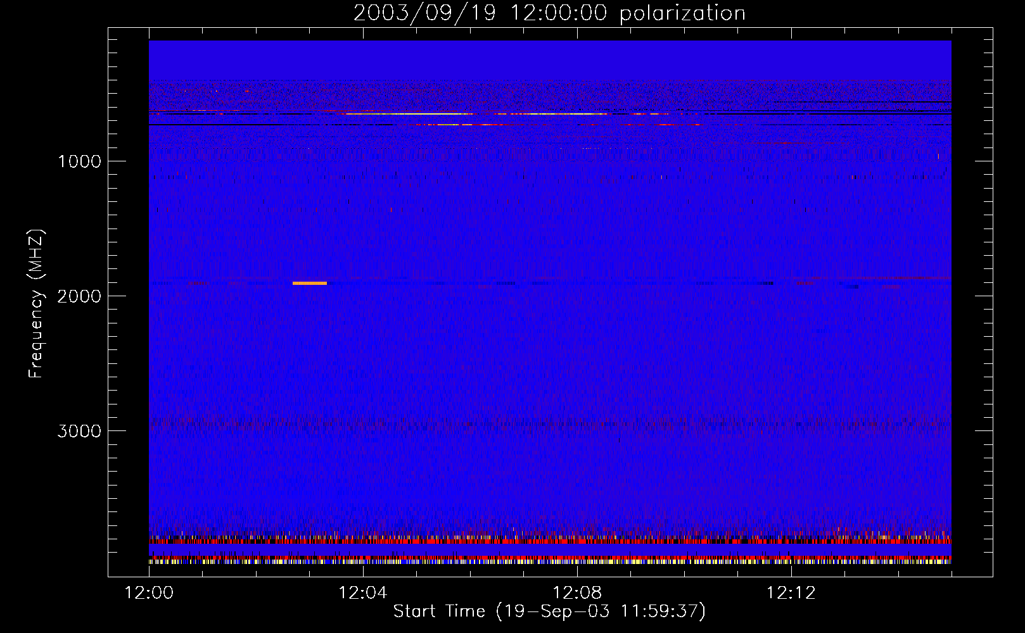This screenshot has height=633, width=1025.
Task: Click the orange burst segment near 2000 MHz
Action: pyautogui.click(x=310, y=283)
